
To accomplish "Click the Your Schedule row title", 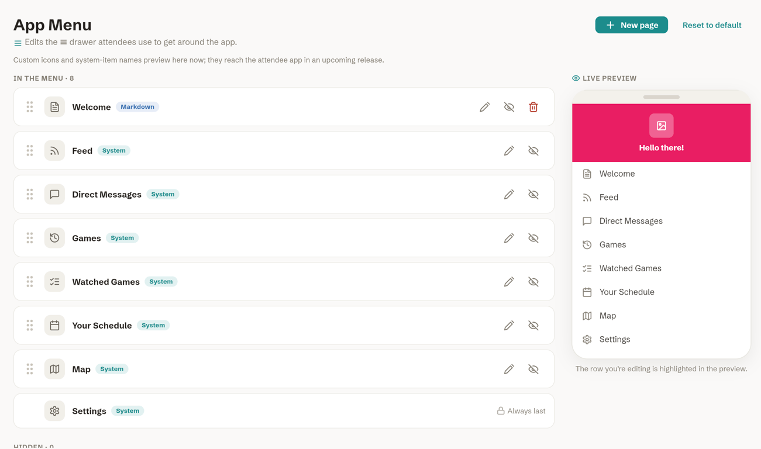I will coord(102,325).
